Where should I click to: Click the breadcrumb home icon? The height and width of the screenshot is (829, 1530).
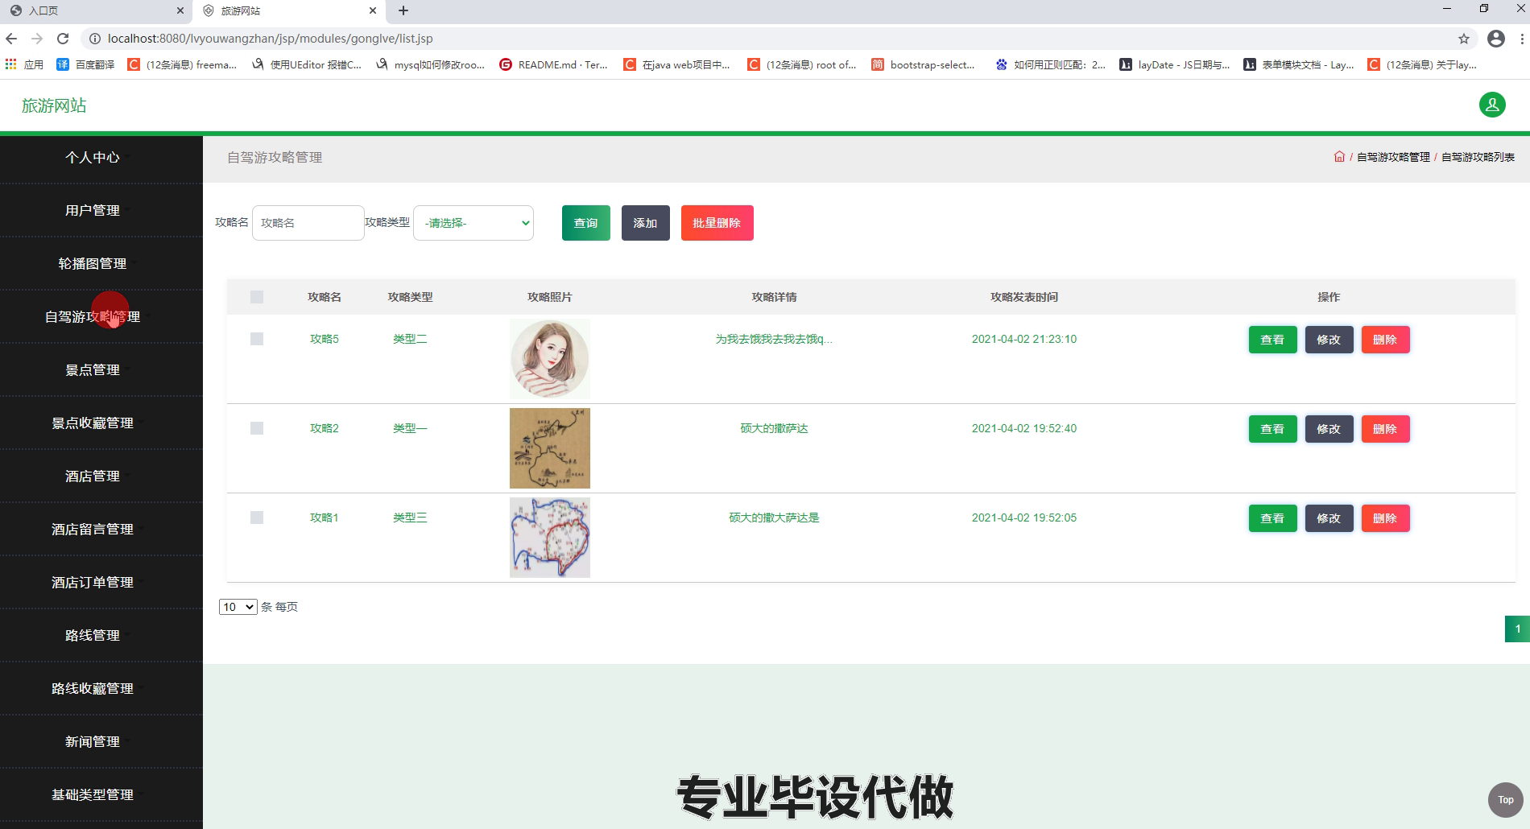click(1339, 157)
